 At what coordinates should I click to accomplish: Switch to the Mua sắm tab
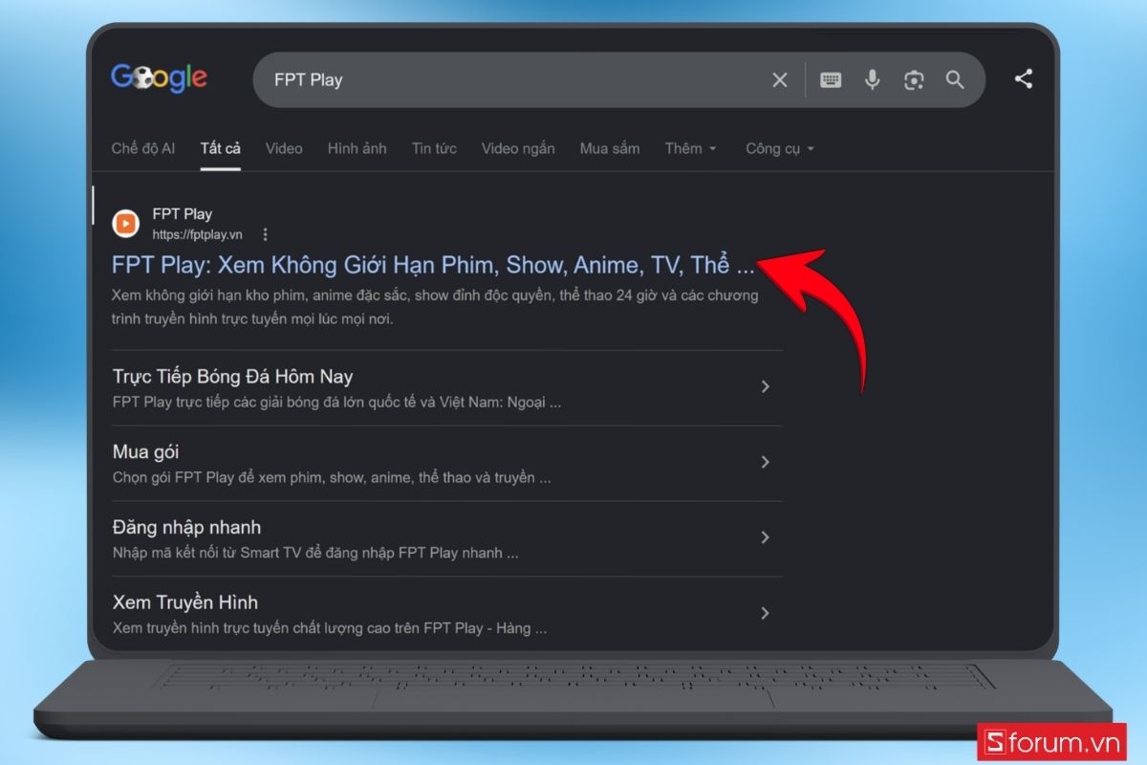[610, 148]
